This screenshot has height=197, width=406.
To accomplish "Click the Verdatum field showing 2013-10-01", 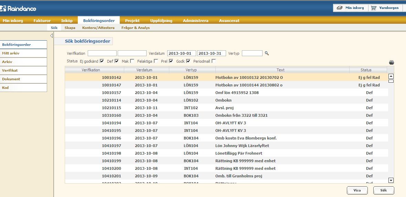I will pos(182,53).
